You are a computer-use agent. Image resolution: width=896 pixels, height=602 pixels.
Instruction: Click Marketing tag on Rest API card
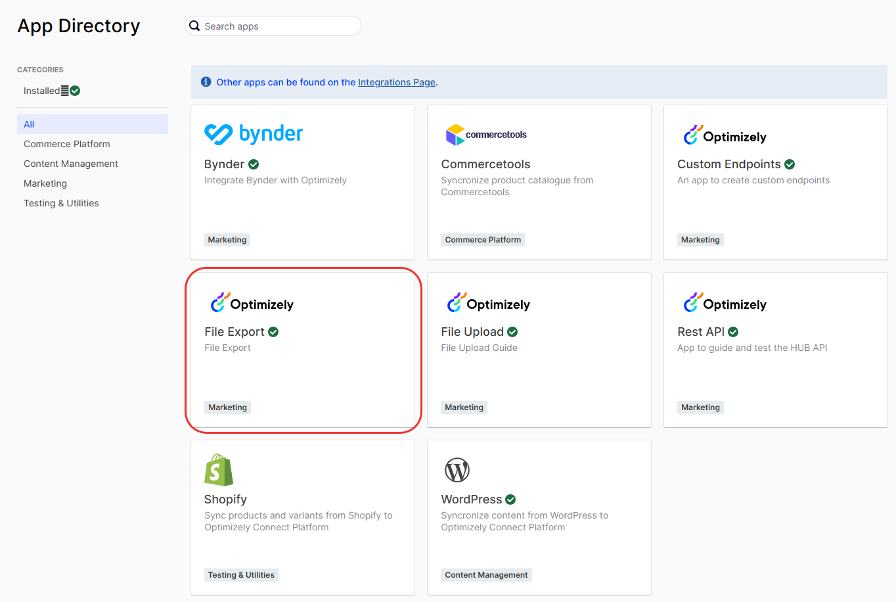700,407
